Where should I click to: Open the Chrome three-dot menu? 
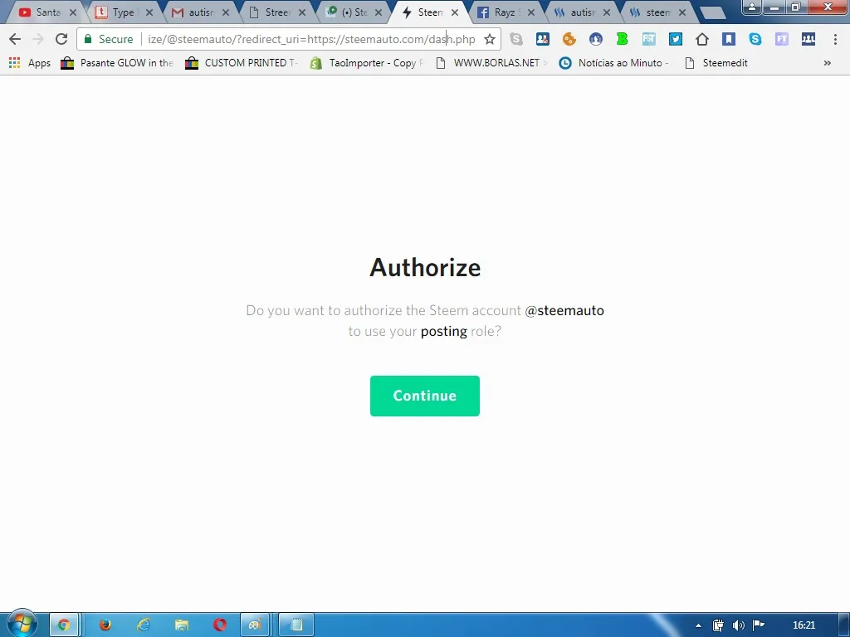835,39
